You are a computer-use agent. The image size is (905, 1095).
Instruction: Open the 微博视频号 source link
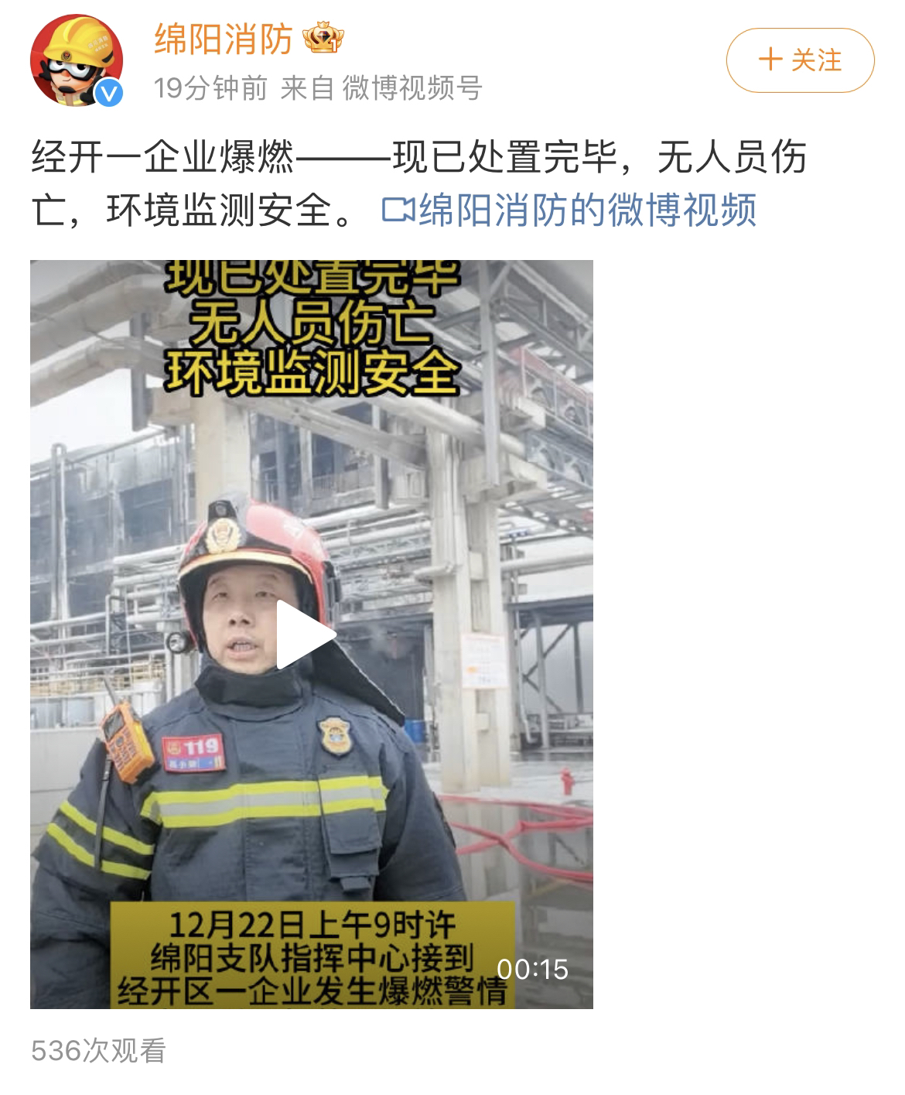click(412, 88)
